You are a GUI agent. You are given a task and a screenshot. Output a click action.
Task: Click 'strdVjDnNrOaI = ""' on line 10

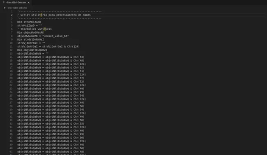31,43
